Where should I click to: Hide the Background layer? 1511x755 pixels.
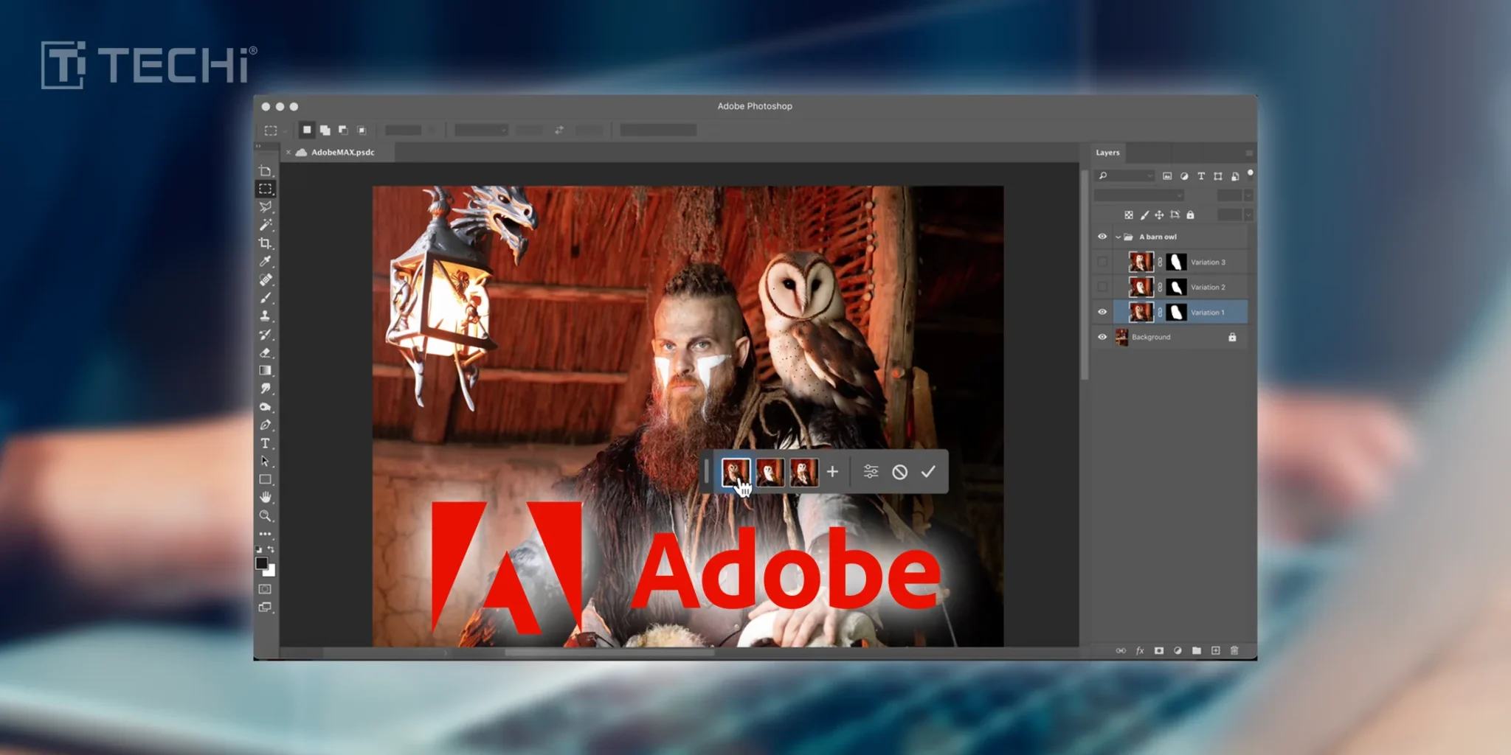click(x=1102, y=337)
